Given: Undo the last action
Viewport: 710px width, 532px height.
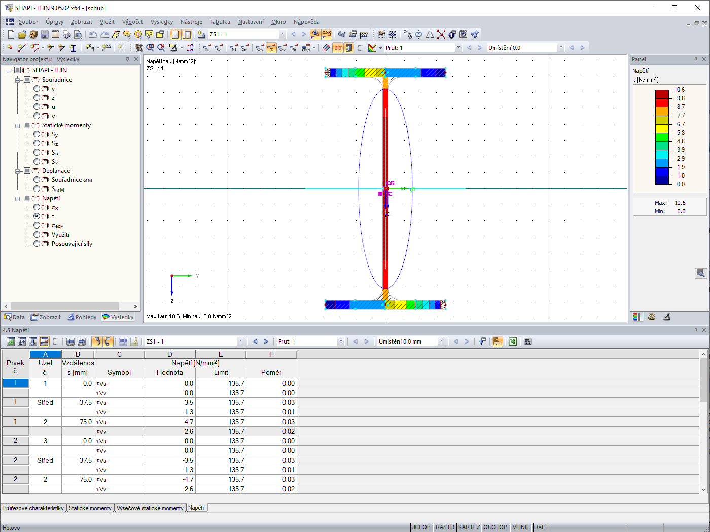Looking at the screenshot, I should coord(93,34).
